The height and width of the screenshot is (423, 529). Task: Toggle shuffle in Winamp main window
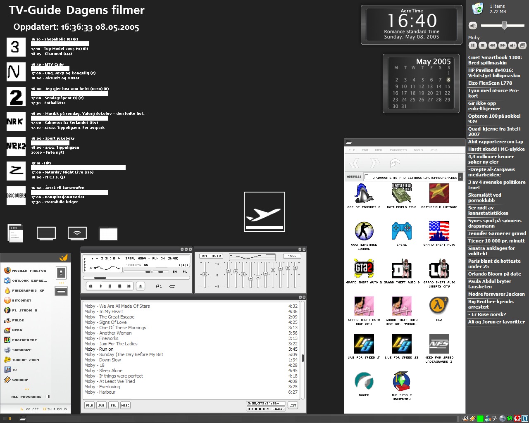[159, 286]
